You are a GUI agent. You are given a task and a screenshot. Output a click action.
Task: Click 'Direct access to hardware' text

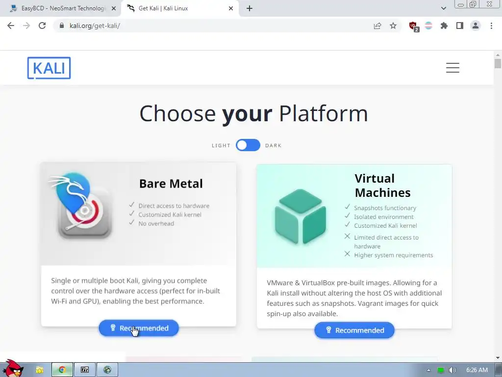coord(174,206)
